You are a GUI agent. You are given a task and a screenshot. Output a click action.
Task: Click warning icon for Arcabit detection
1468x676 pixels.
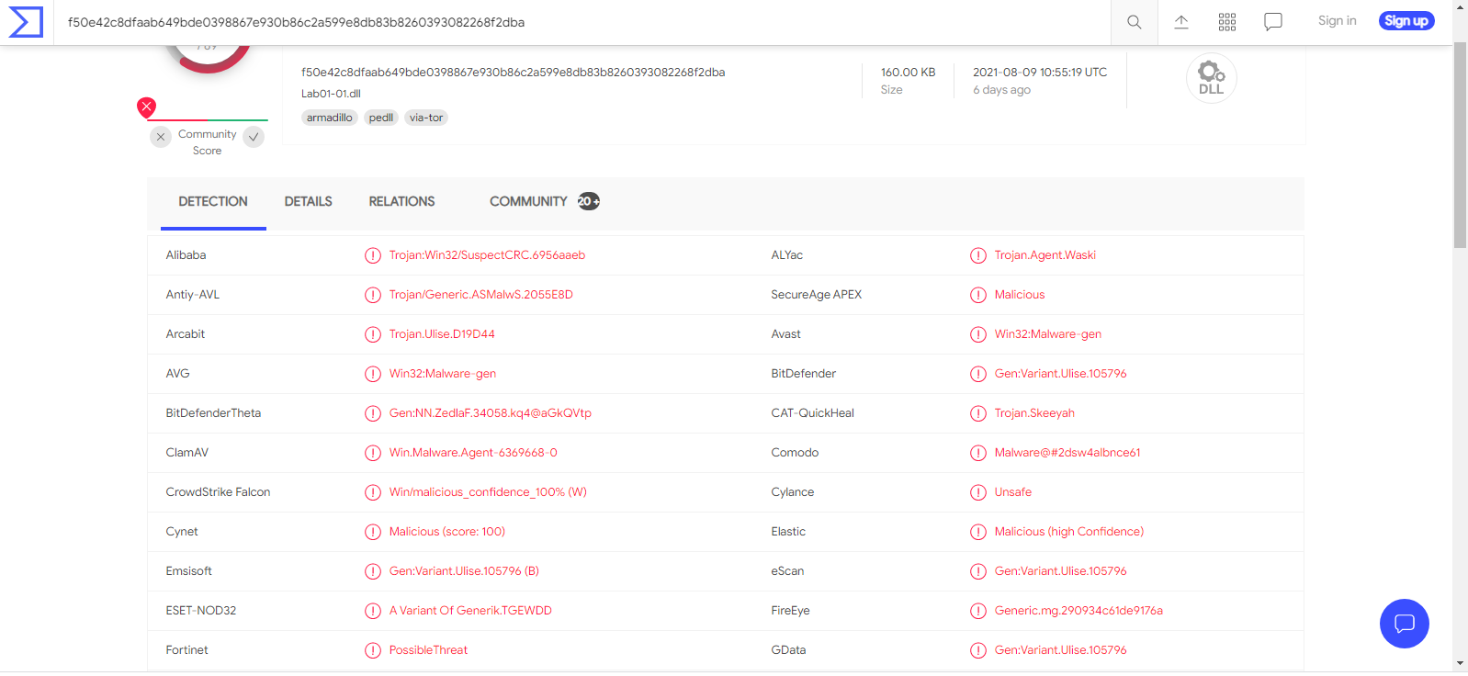click(373, 334)
